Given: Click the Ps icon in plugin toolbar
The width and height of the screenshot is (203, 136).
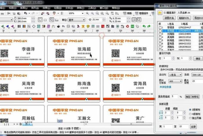Looking at the screenshot, I should click(63, 26).
